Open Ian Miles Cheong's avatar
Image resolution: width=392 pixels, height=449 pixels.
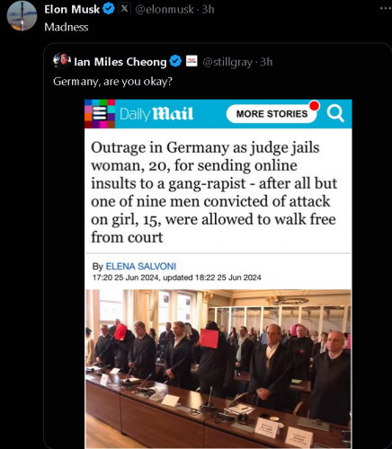point(62,61)
